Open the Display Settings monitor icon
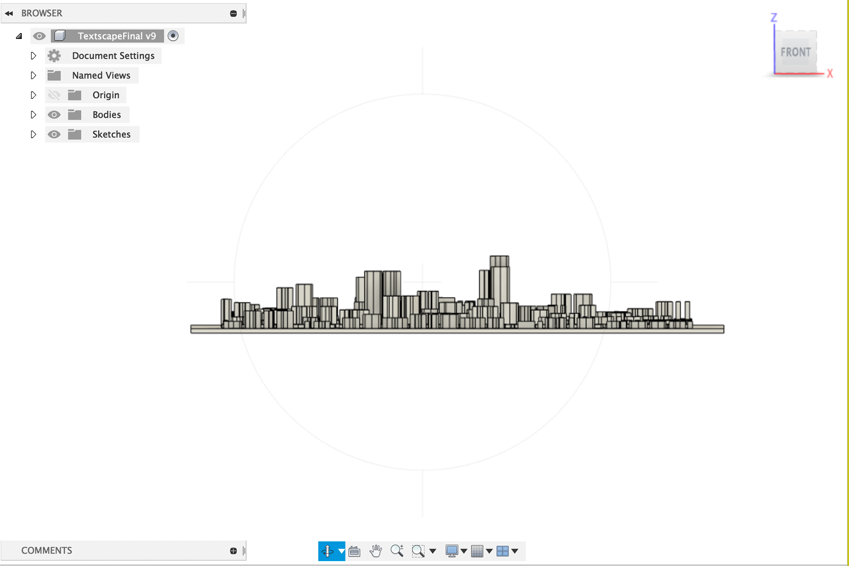Image resolution: width=849 pixels, height=566 pixels. coord(452,551)
